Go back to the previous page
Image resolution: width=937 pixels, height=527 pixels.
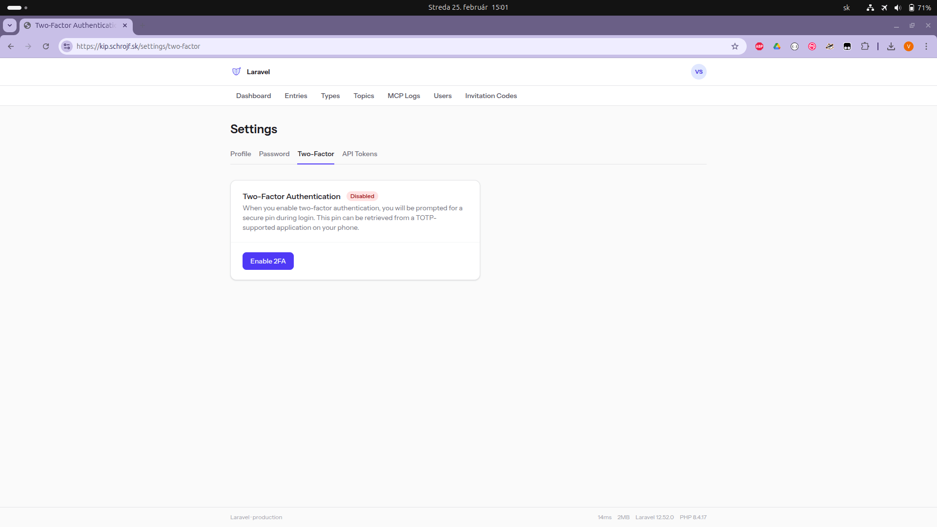pos(11,46)
